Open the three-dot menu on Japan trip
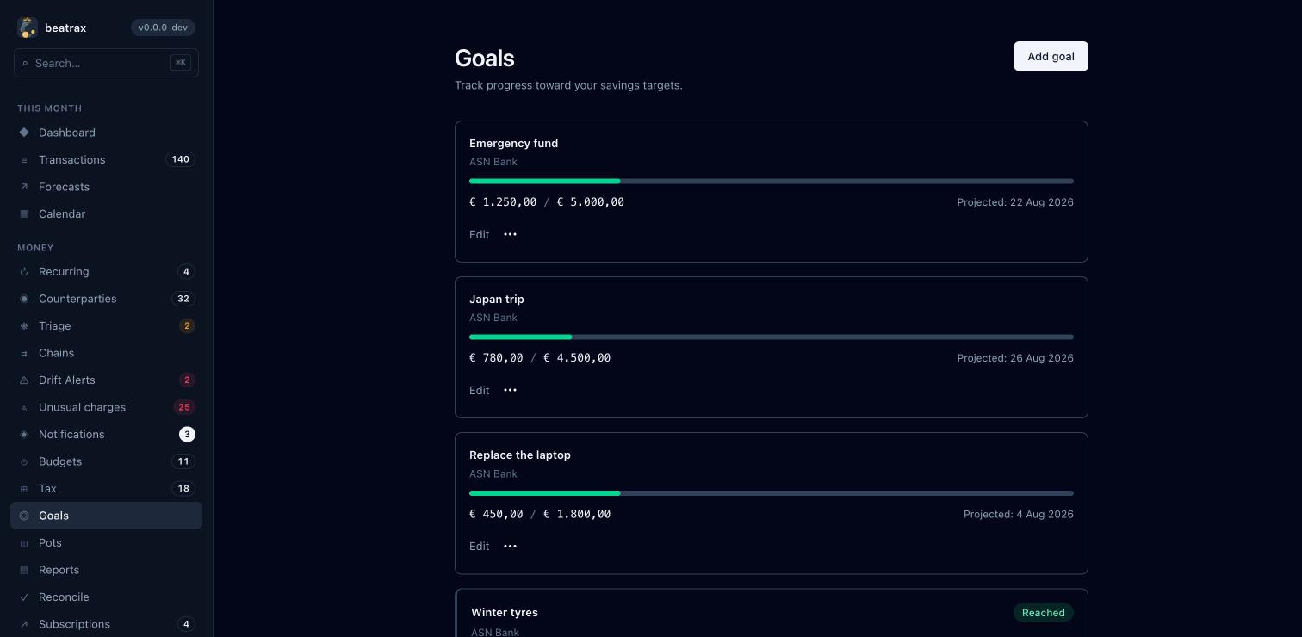Screen dimensions: 1302x637 [510, 390]
